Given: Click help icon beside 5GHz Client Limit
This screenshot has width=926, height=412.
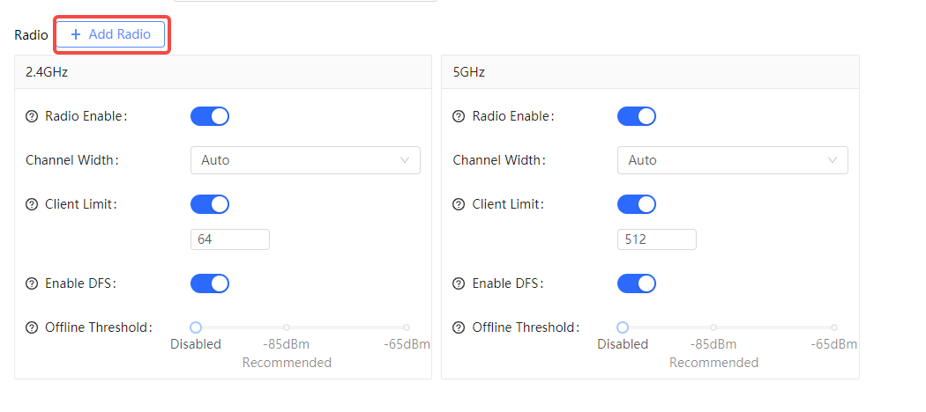Looking at the screenshot, I should tap(459, 204).
